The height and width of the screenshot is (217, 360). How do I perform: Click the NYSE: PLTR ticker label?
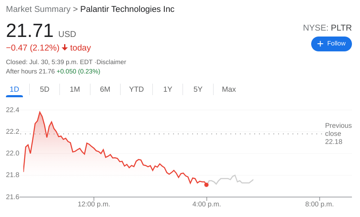[x=327, y=28]
